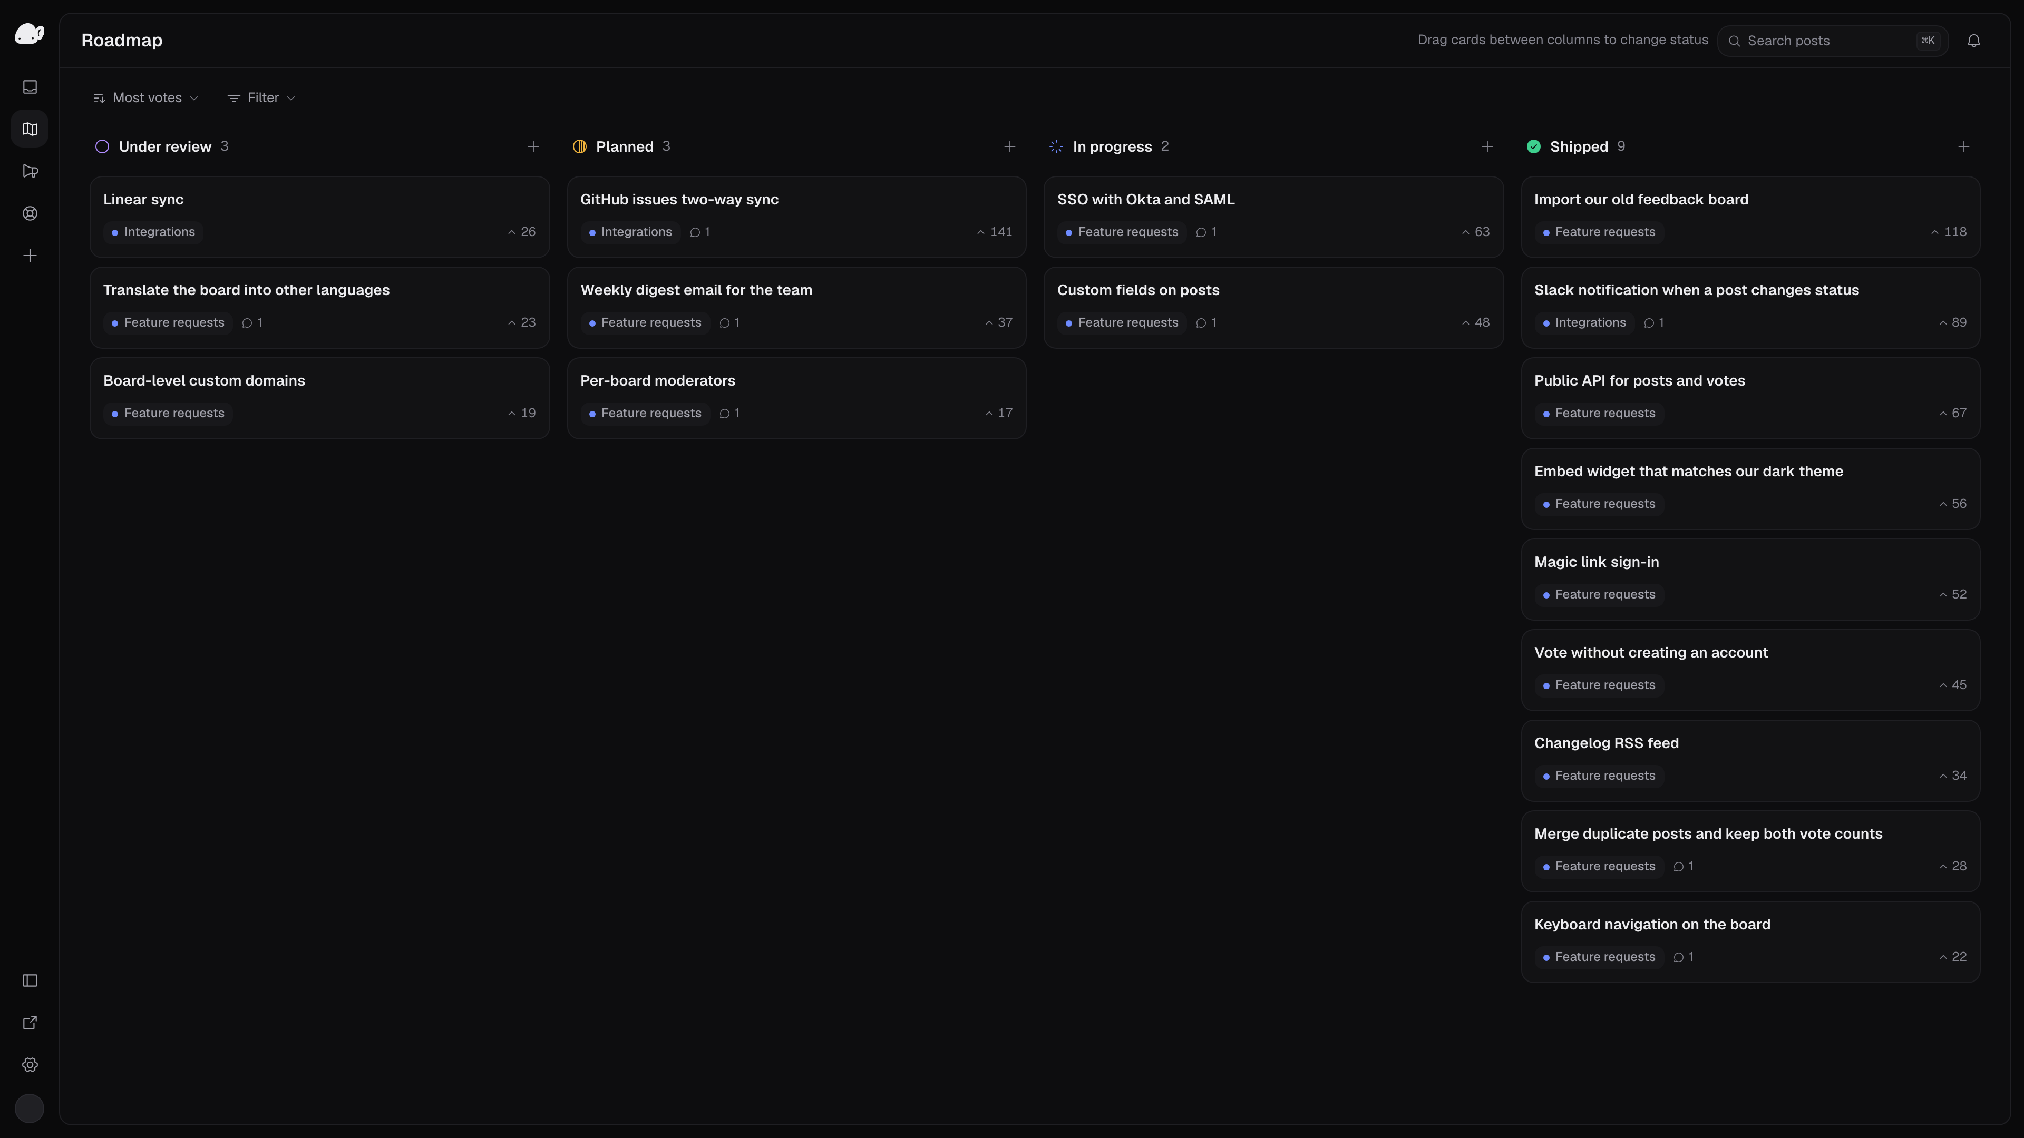This screenshot has width=2024, height=1138.
Task: Open notifications bell icon
Action: click(1973, 41)
